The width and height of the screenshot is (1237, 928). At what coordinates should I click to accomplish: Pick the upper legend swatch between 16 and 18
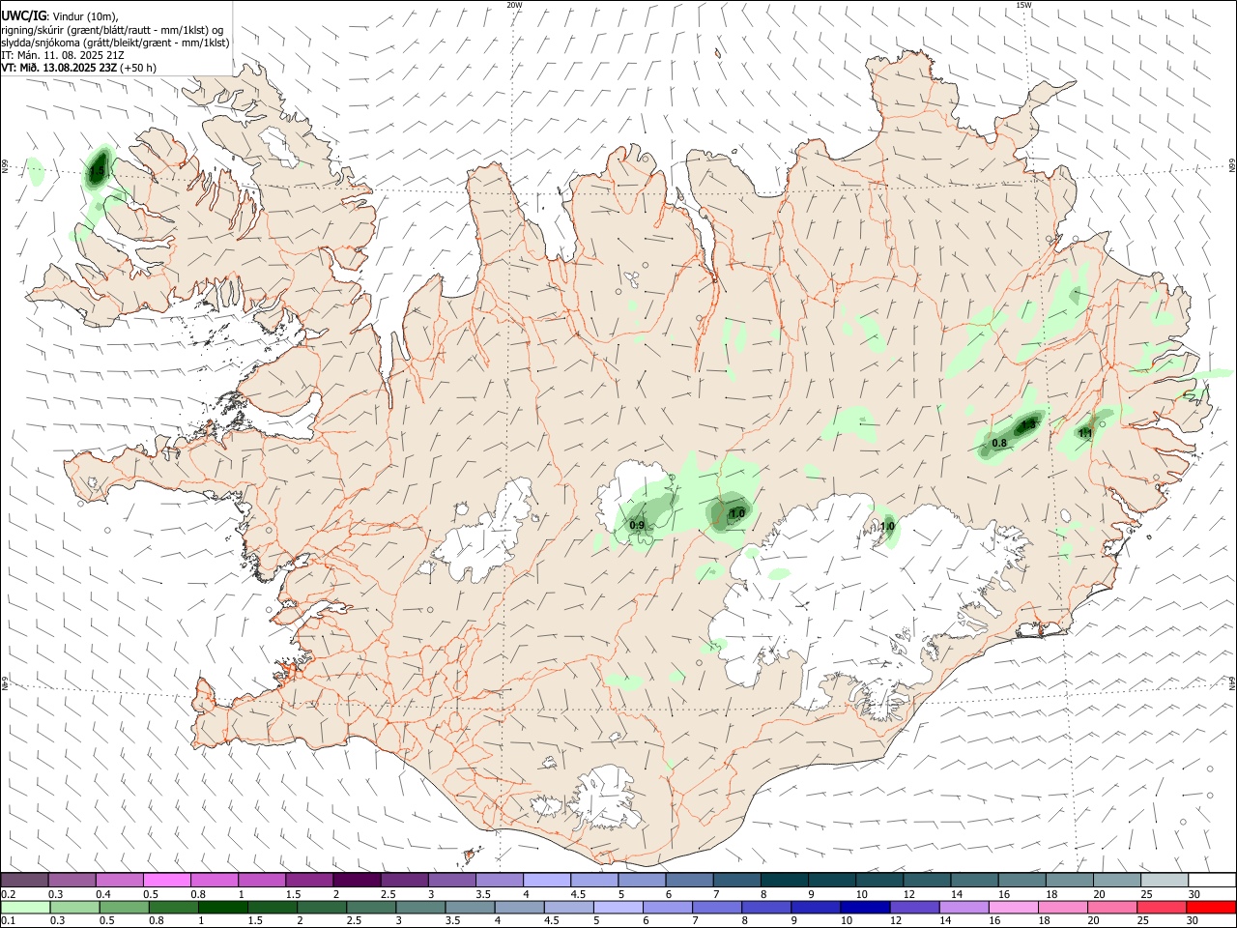(1021, 880)
